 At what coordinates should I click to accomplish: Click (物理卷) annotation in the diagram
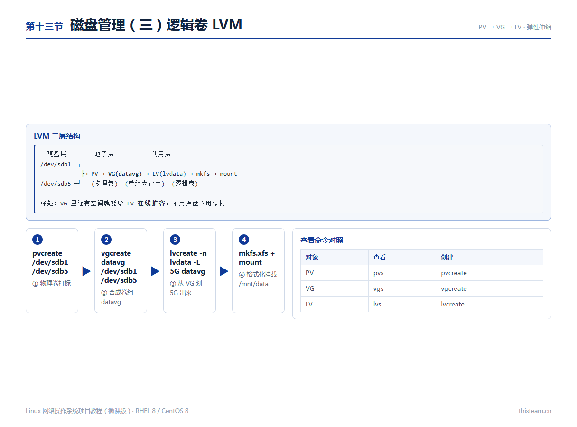[x=105, y=184]
